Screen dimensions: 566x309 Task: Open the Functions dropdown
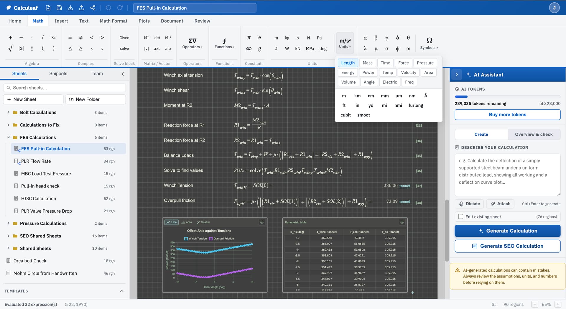[x=224, y=43]
